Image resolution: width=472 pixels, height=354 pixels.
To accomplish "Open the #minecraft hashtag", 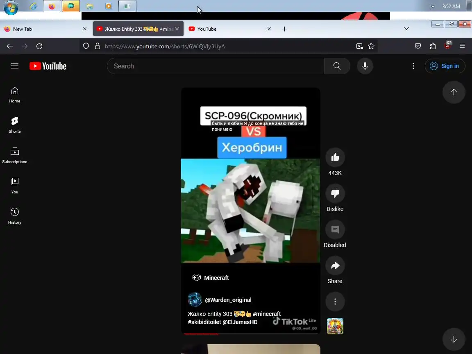I will point(267,314).
